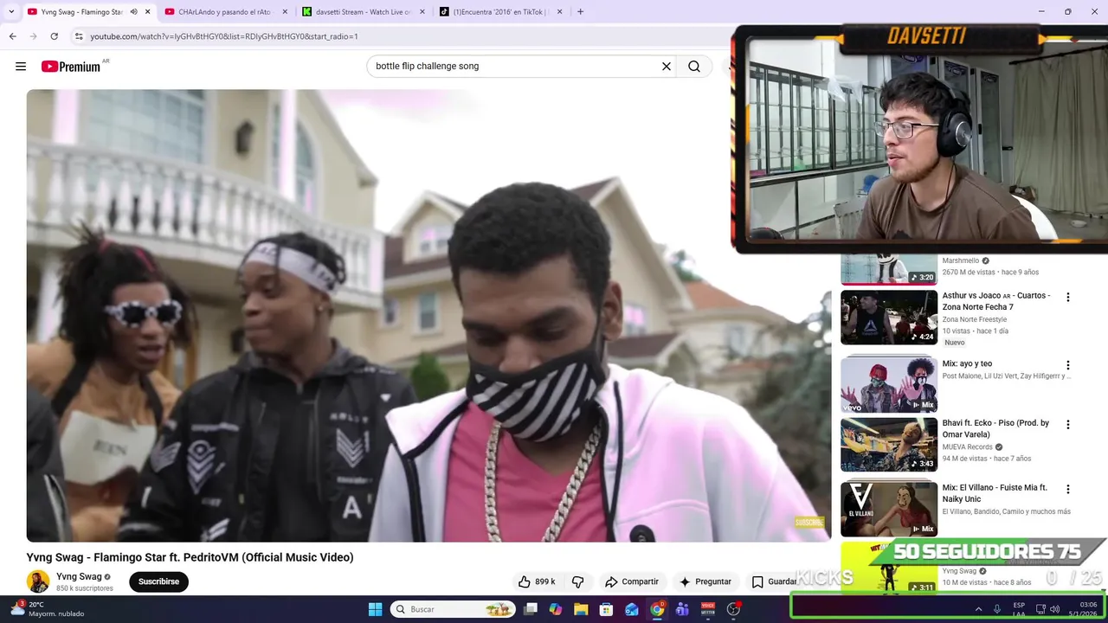Click the taskbar Buscar search box
Screen dimensions: 1108x623
pyautogui.click(x=453, y=609)
